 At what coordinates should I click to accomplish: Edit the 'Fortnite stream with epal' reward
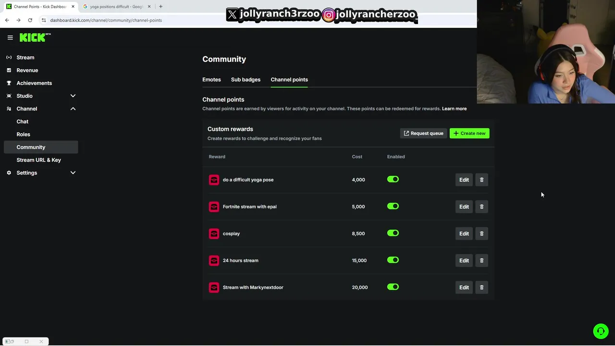pyautogui.click(x=464, y=207)
